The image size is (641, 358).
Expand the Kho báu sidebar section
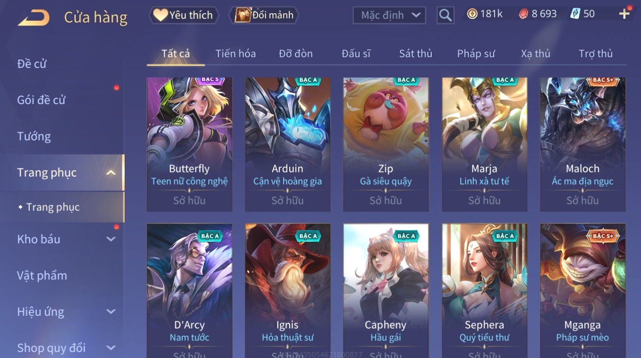[x=111, y=239]
